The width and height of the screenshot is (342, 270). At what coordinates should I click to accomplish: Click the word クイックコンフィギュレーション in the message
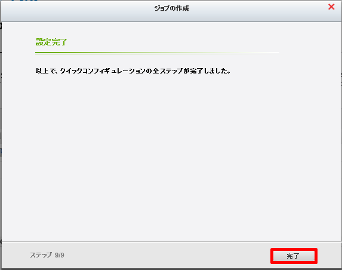pyautogui.click(x=103, y=71)
